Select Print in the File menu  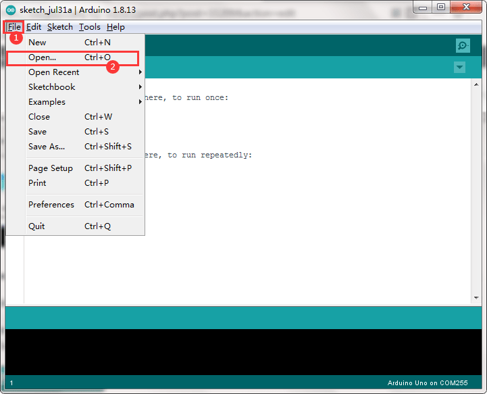click(x=75, y=183)
